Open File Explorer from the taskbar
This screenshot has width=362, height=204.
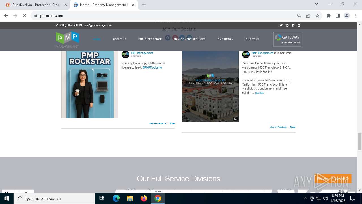pos(130,198)
